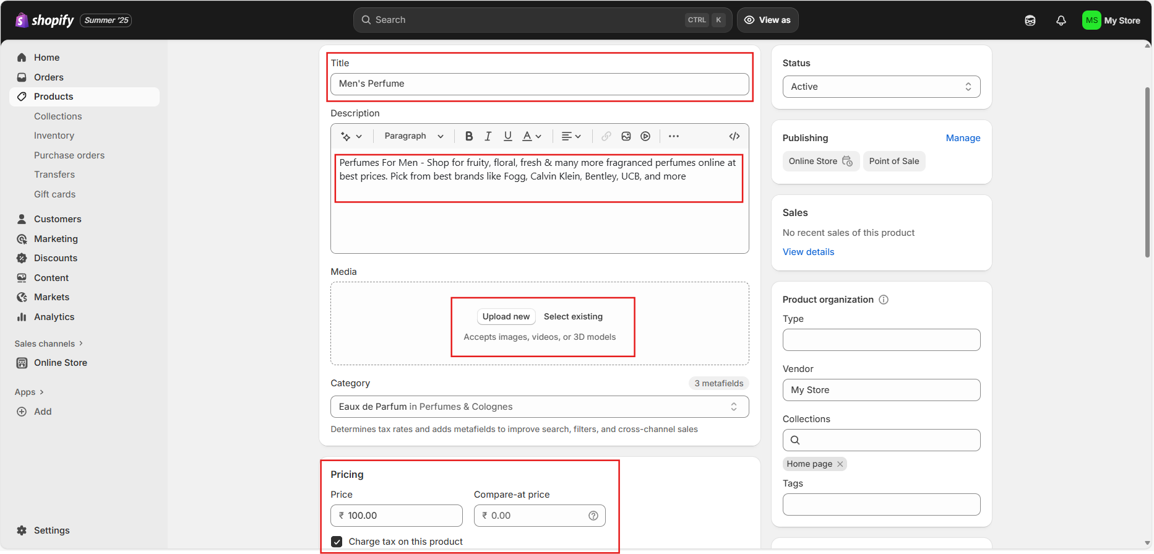
Task: Click the Discounts badge icon
Action: (22, 258)
